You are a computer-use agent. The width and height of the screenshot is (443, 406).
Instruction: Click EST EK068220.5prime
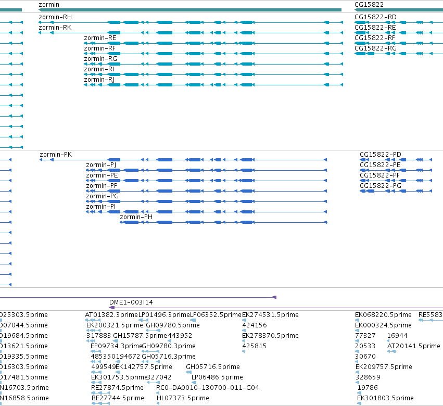tap(383, 315)
